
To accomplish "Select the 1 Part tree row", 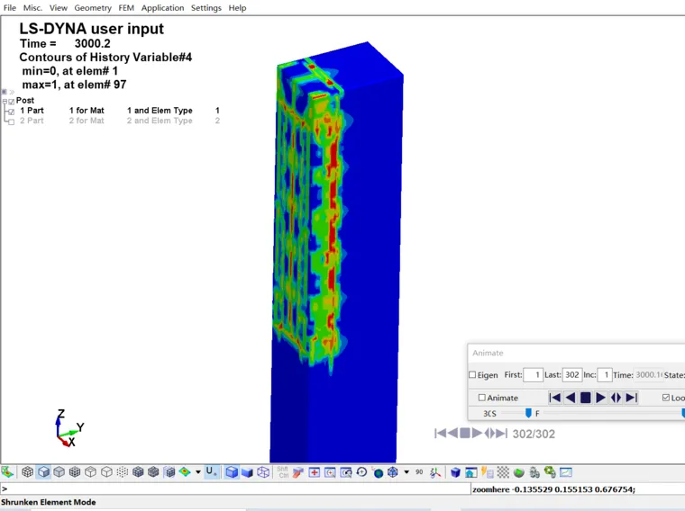I will pyautogui.click(x=119, y=111).
